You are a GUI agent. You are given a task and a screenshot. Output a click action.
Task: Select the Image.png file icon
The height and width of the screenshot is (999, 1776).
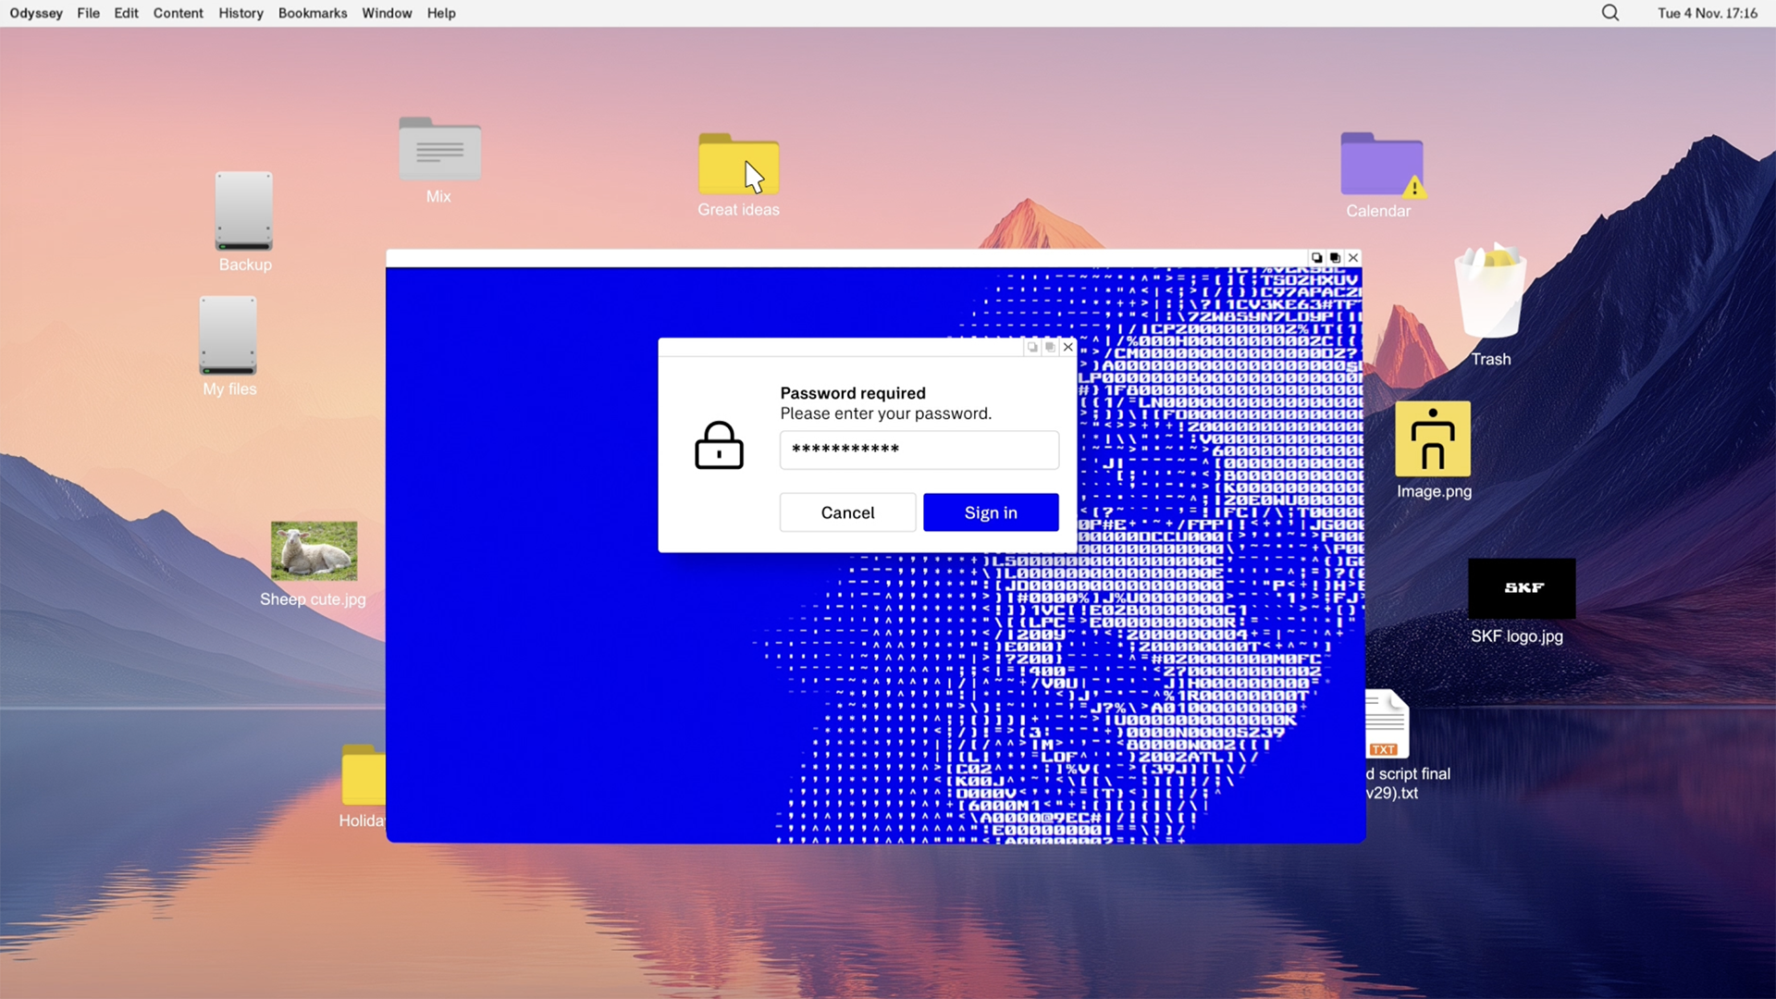1433,439
